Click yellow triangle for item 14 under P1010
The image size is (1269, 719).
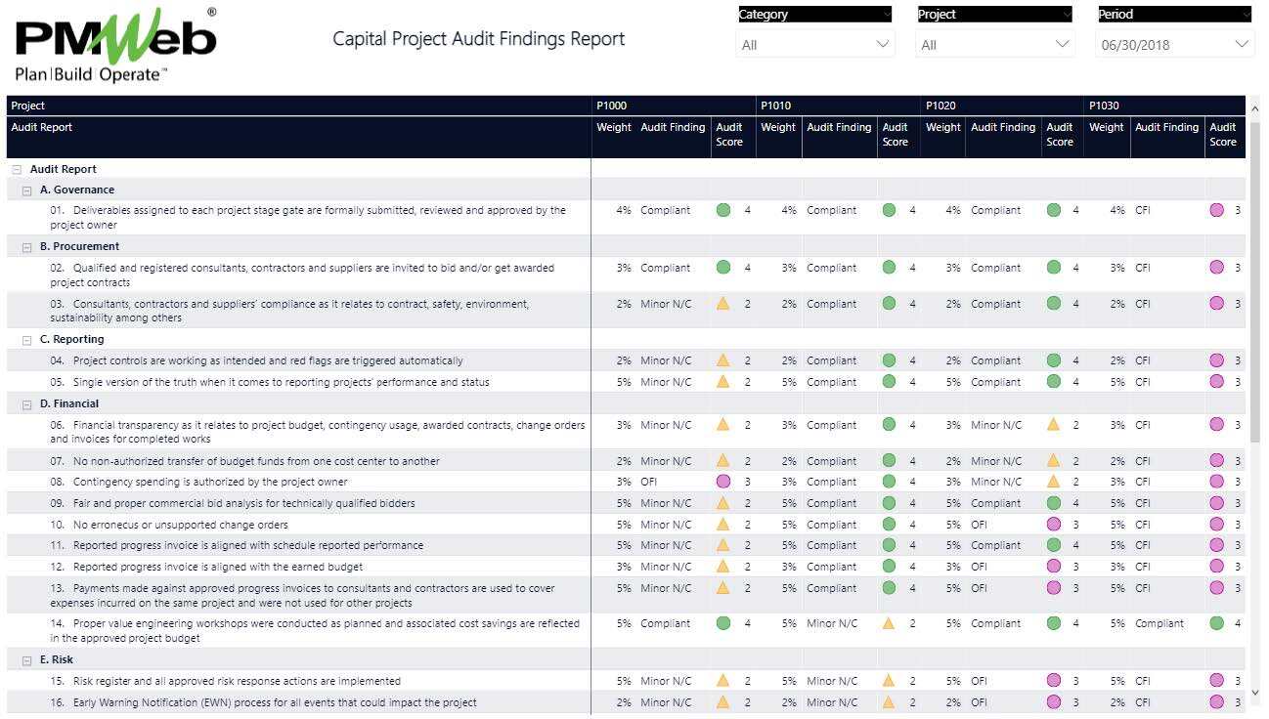[x=889, y=623]
